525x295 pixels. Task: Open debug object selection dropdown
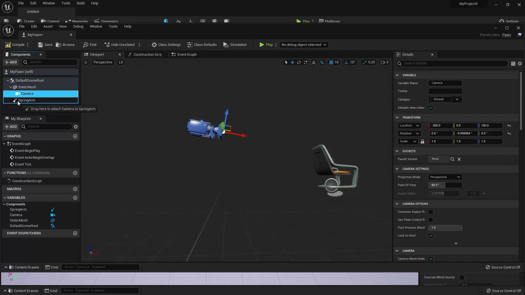point(304,45)
